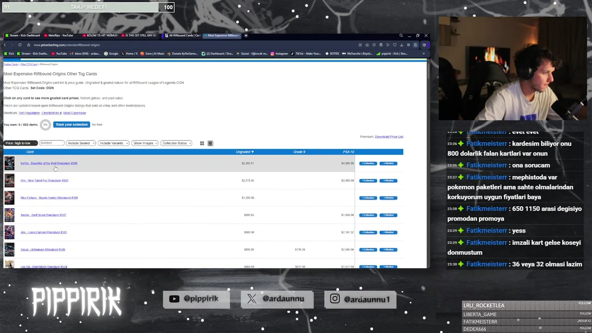Open the Quizei bookmark
Screen dimensions: 592x333
pos(252,54)
